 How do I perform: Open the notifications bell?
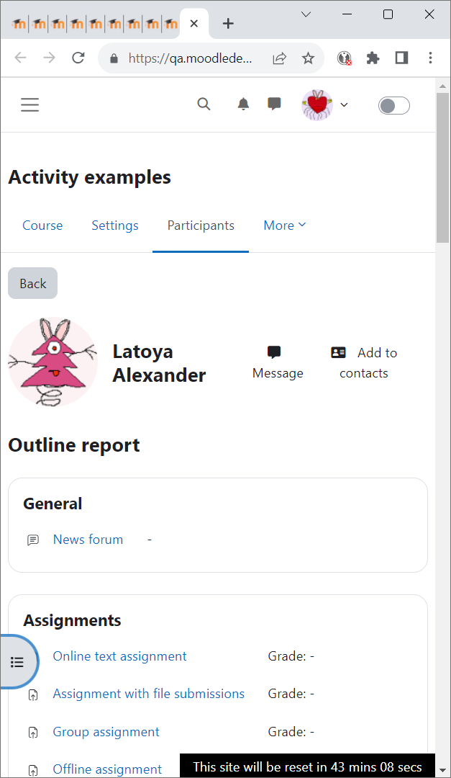(243, 104)
